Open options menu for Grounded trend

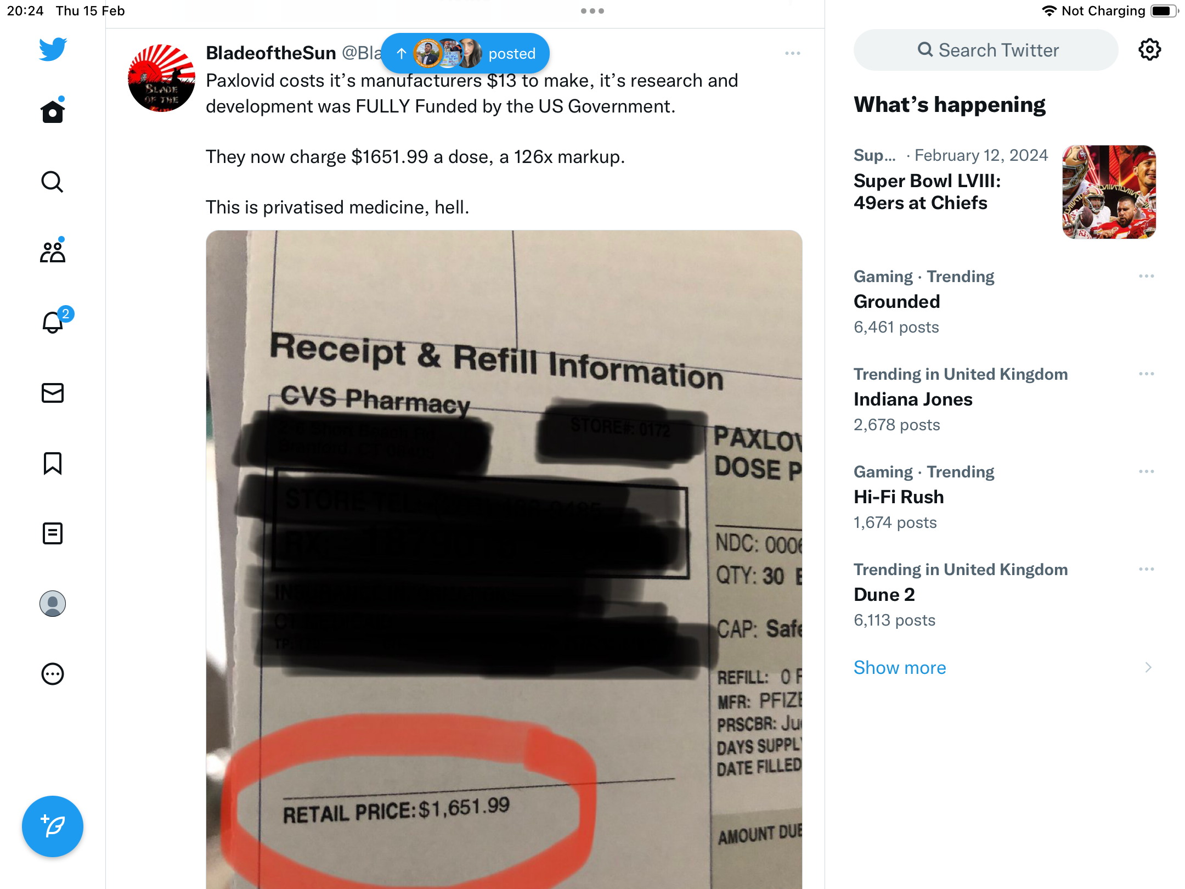pos(1147,276)
